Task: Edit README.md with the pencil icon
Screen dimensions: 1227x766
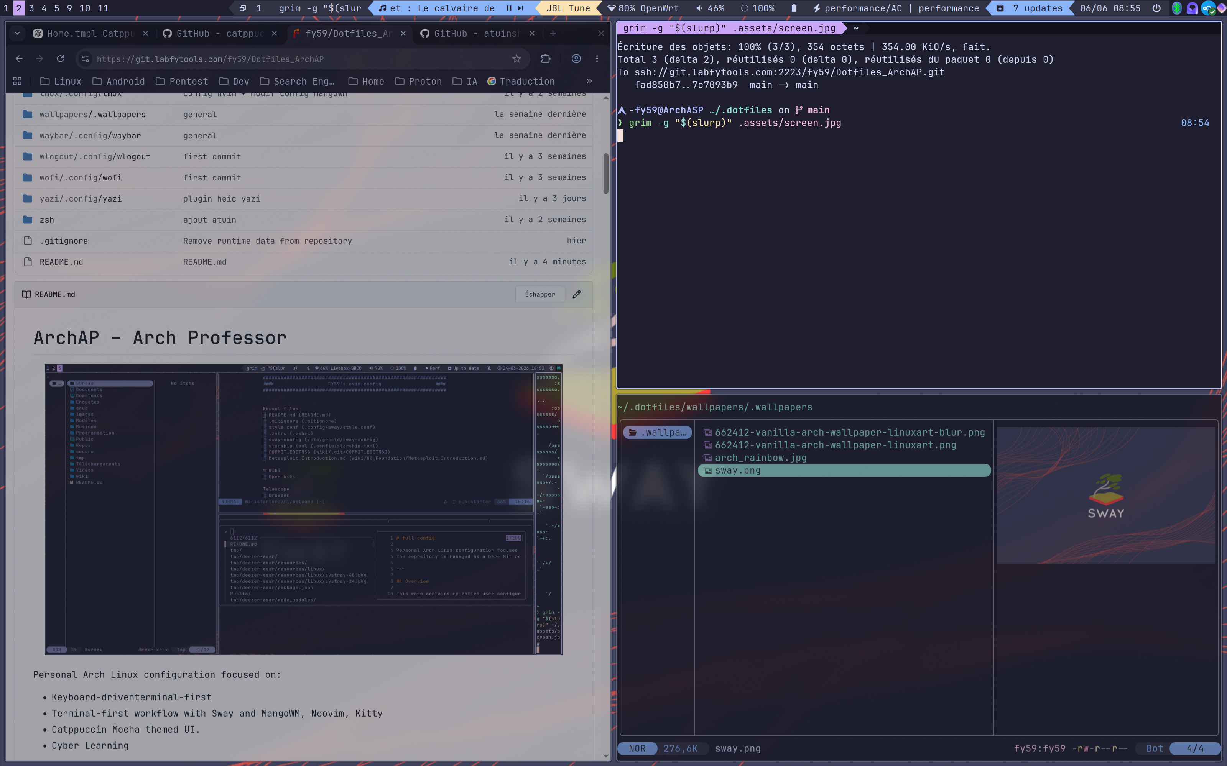Action: pyautogui.click(x=577, y=294)
